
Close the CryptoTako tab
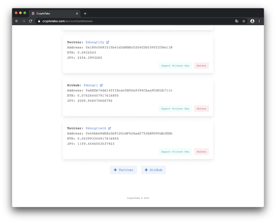[x=77, y=13]
